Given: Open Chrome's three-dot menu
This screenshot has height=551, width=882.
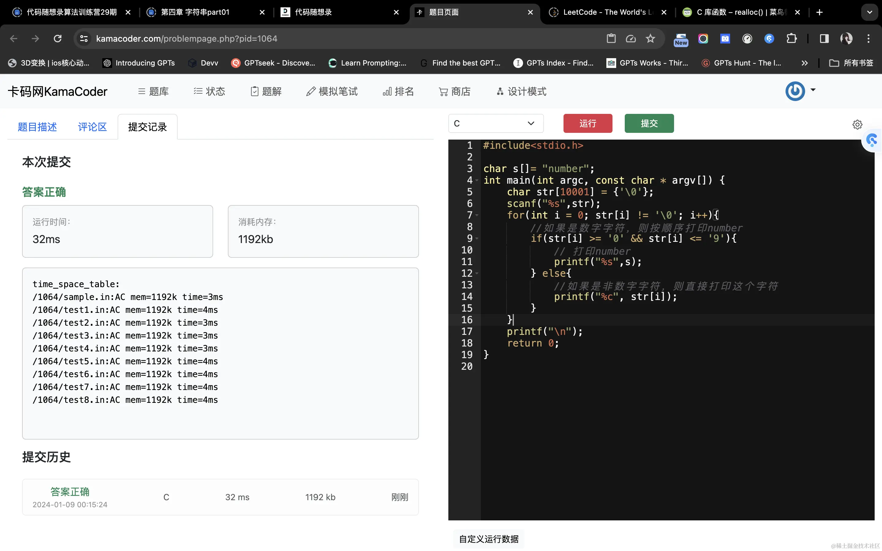Looking at the screenshot, I should click(869, 39).
